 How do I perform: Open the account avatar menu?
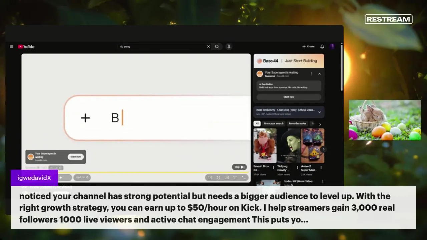coord(332,47)
